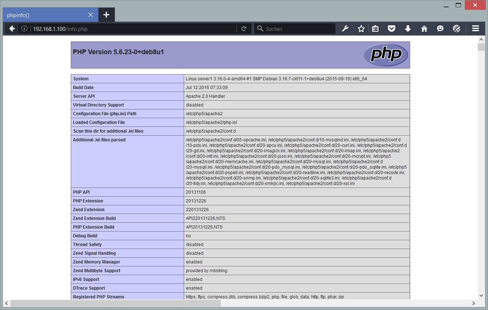Image resolution: width=488 pixels, height=310 pixels.
Task: Open the hamburger menu
Action: (476, 29)
